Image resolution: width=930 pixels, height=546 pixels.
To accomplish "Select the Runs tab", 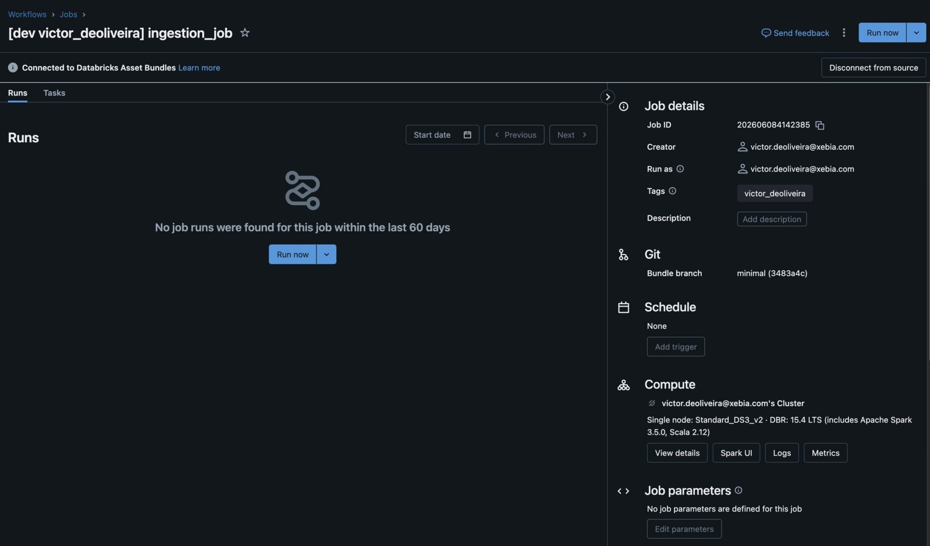I will 17,93.
